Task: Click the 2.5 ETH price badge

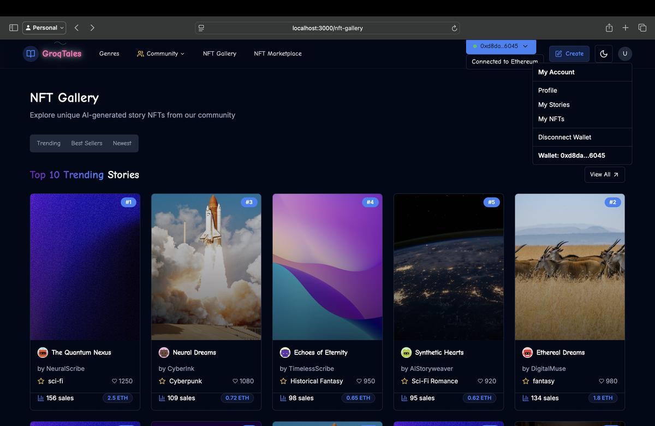Action: (x=117, y=398)
